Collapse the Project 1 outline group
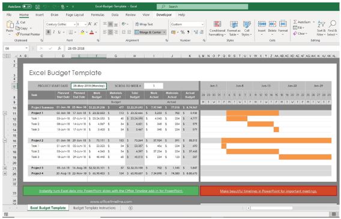The image size is (341, 219). pos(5,113)
